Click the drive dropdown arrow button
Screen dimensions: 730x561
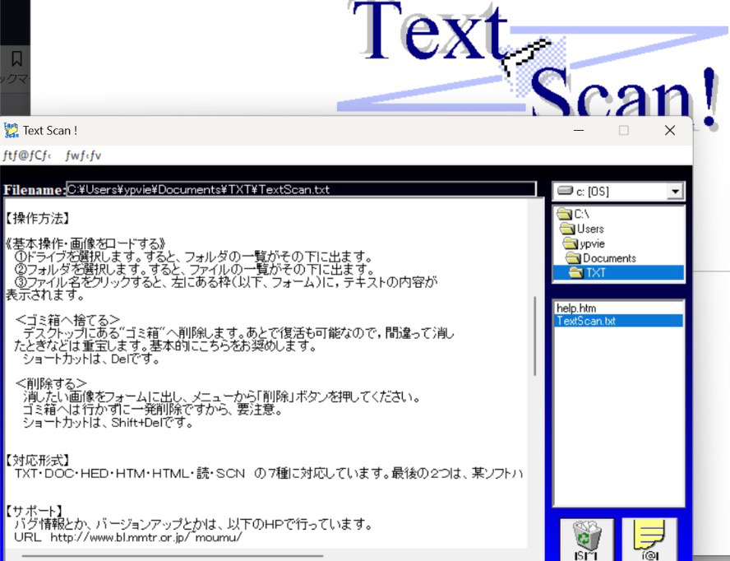click(675, 192)
